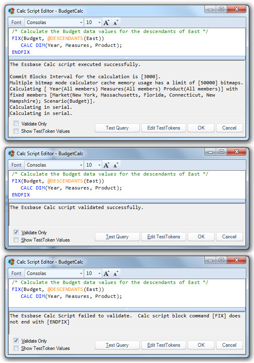
Task: Click app icon in top window title bar
Action: pyautogui.click(x=11, y=11)
